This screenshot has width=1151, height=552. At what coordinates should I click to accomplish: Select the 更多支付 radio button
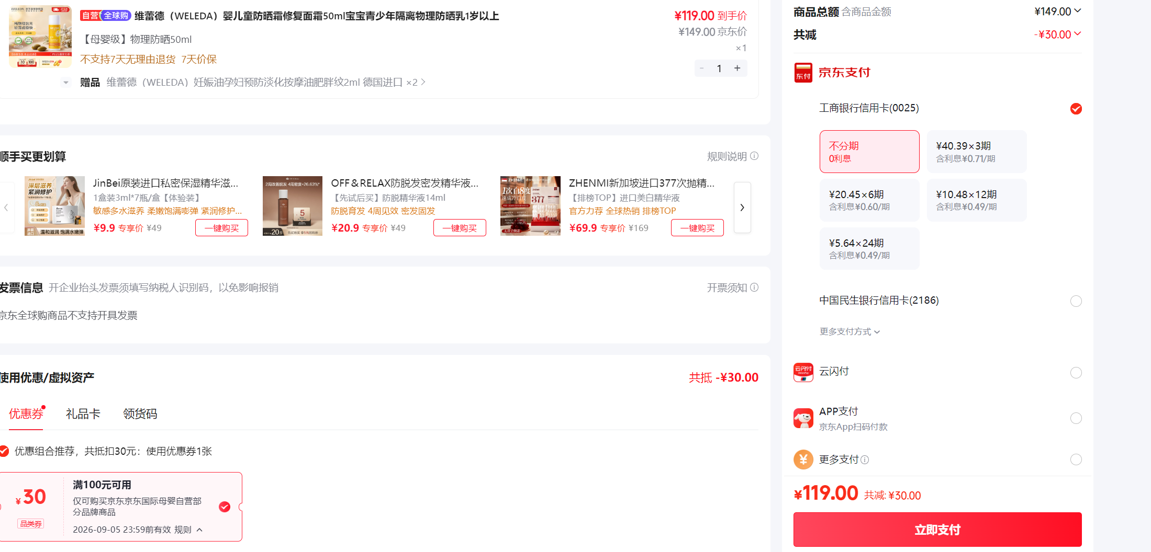pos(1076,459)
